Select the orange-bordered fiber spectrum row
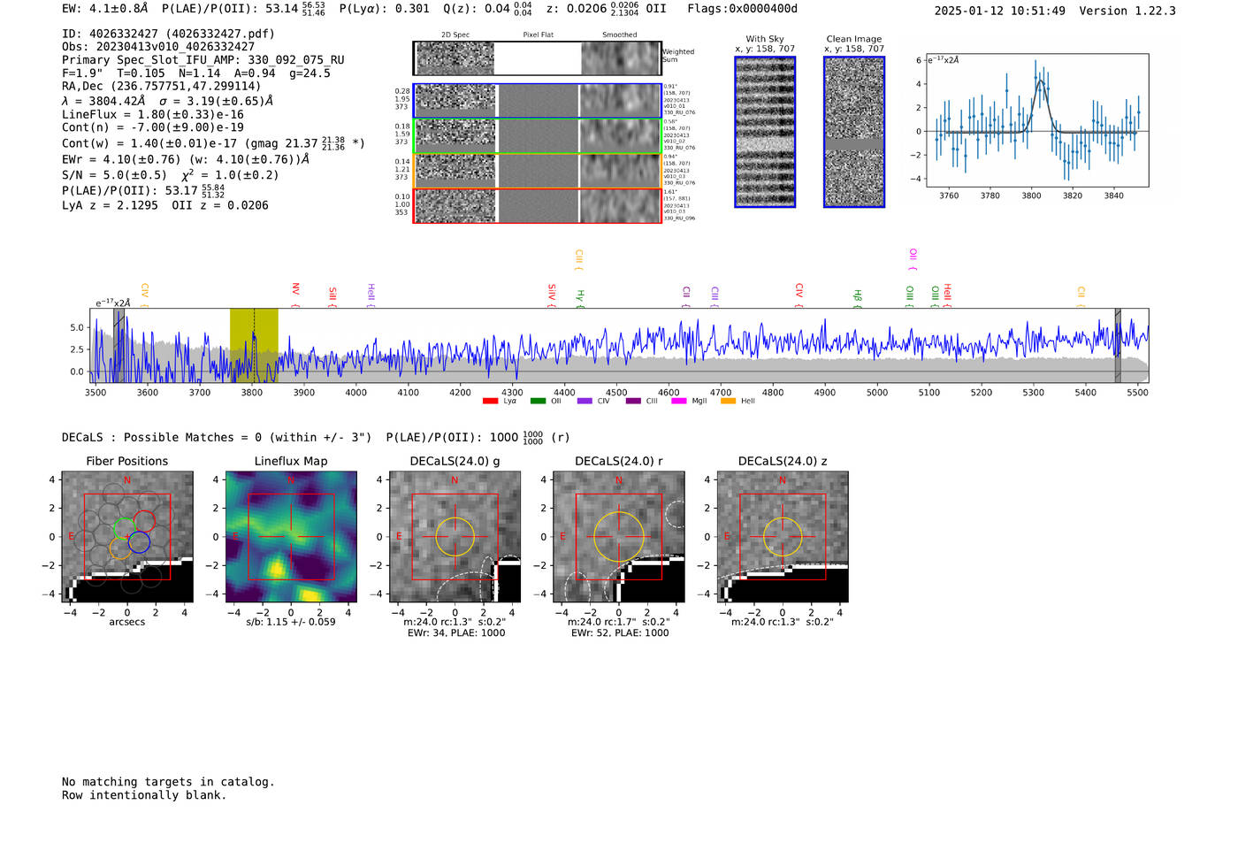 537,171
